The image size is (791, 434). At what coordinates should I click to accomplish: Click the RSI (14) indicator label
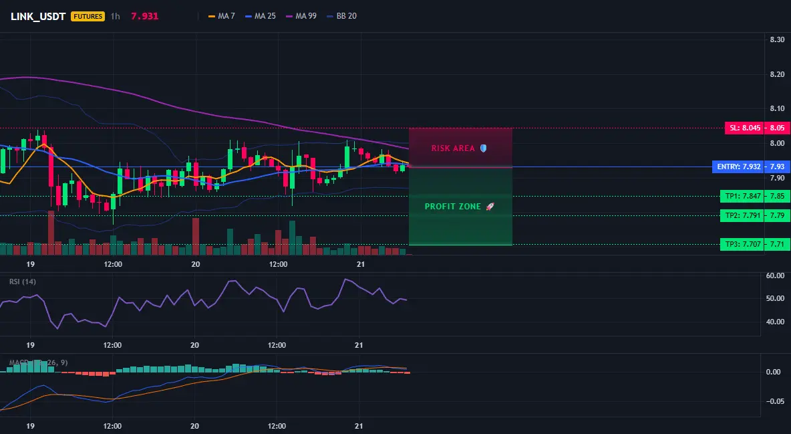tap(23, 282)
